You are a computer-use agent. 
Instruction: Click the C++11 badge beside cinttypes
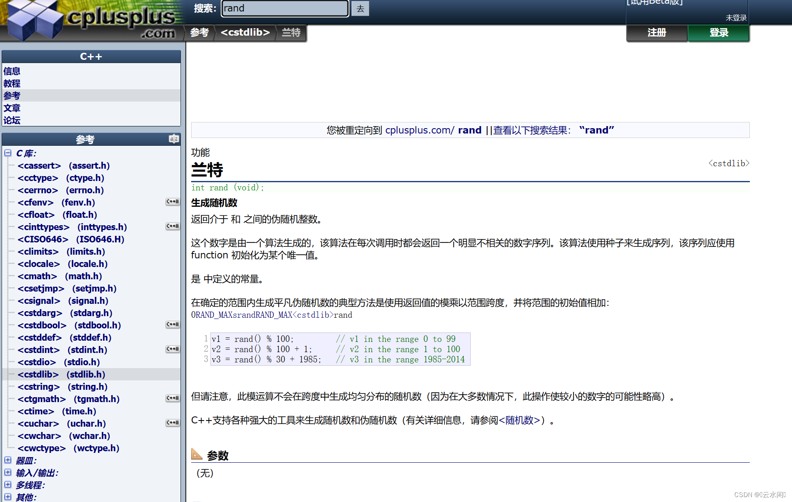[172, 226]
